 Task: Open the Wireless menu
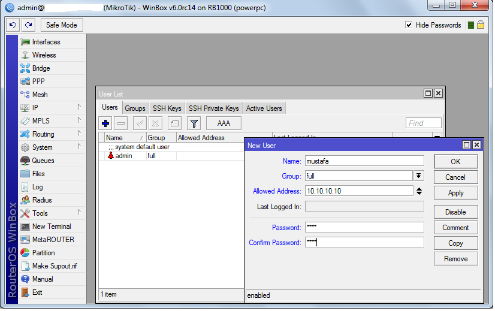tap(52, 55)
